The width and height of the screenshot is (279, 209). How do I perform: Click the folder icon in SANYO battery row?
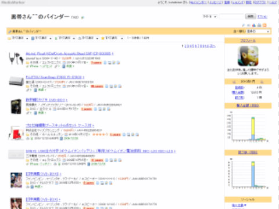tap(27, 160)
